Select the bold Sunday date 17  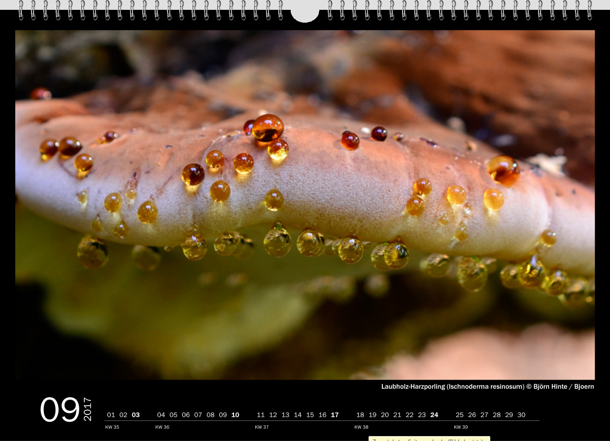(335, 415)
